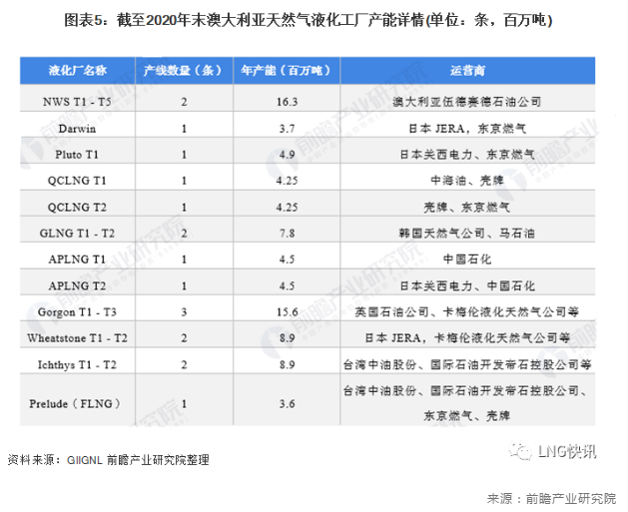
Task: Select the APLNG T1 plant name
Action: pos(77,259)
